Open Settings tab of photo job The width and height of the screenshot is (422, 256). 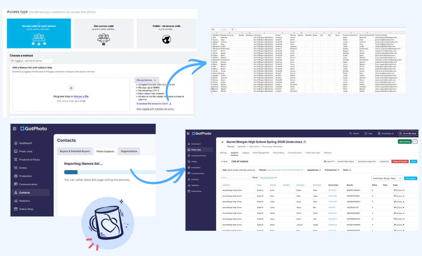tap(223, 153)
